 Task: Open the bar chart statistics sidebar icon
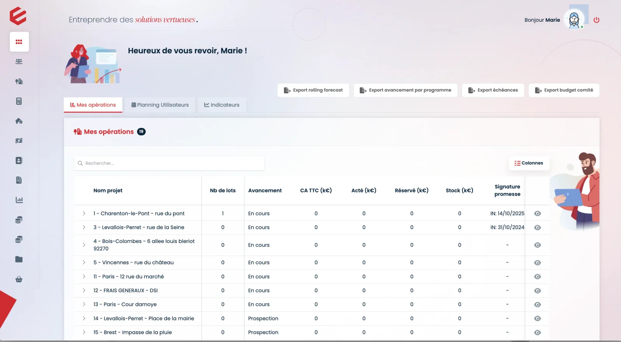[x=19, y=200]
